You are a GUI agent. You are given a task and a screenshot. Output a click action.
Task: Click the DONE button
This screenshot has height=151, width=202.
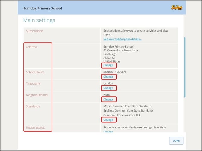pos(176,141)
